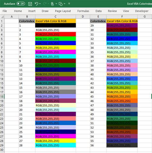Go to the Page Layout tab
This screenshot has width=152, height=153.
coord(63,11)
